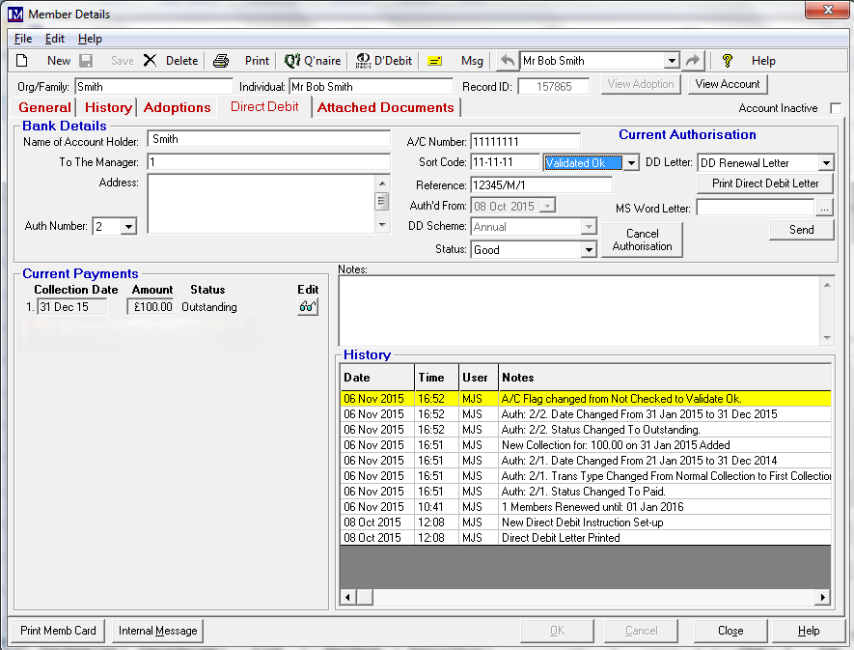Click the edit glasses icon for payment
This screenshot has width=854, height=650.
(x=308, y=307)
